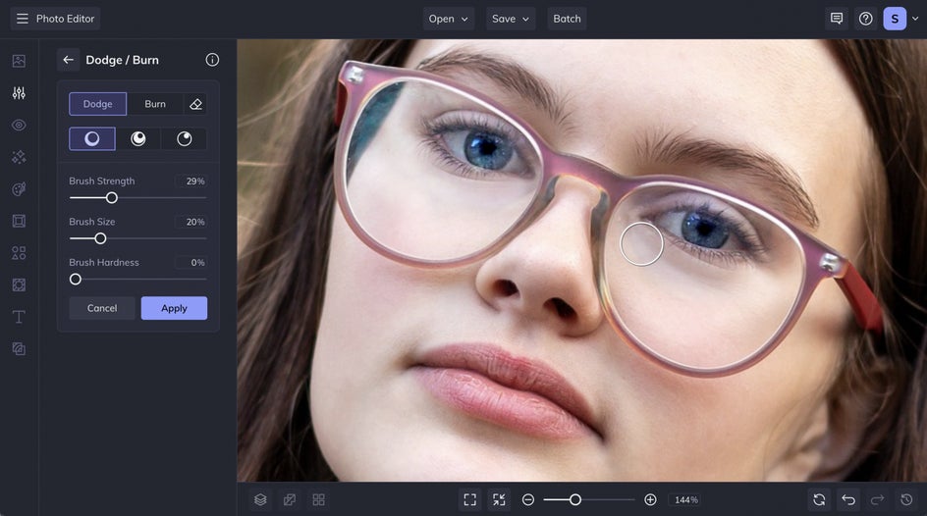Zoom in with the plus button
Viewport: 927px width, 516px height.
650,500
